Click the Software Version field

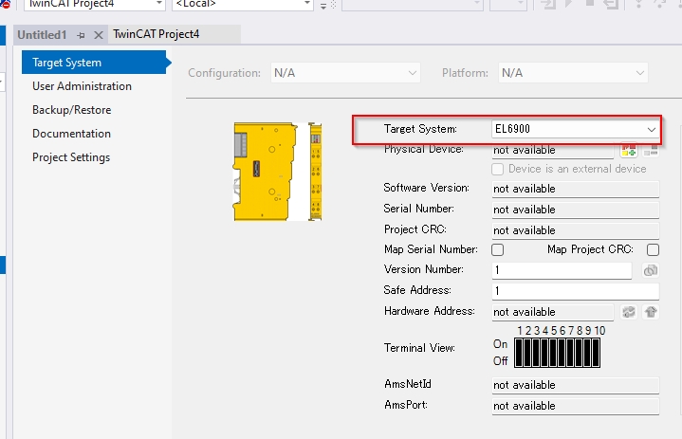coord(576,189)
